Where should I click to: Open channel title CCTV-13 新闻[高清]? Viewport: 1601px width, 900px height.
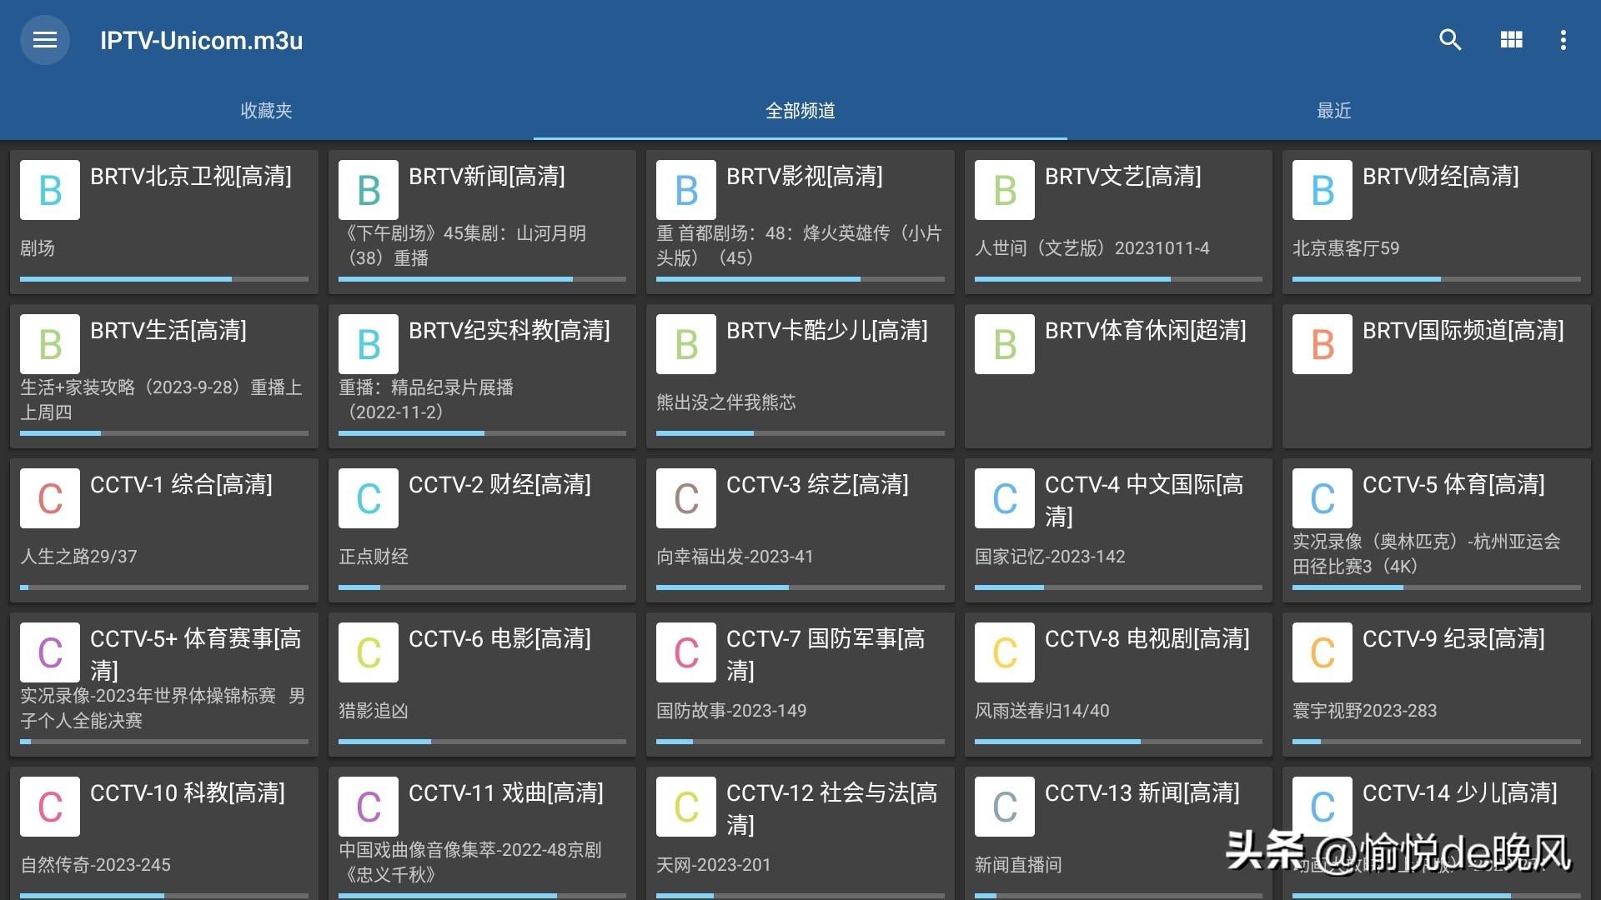tap(1142, 793)
